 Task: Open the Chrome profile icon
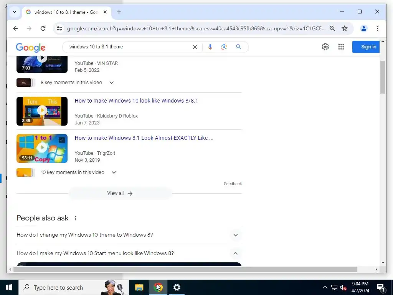[x=364, y=28]
